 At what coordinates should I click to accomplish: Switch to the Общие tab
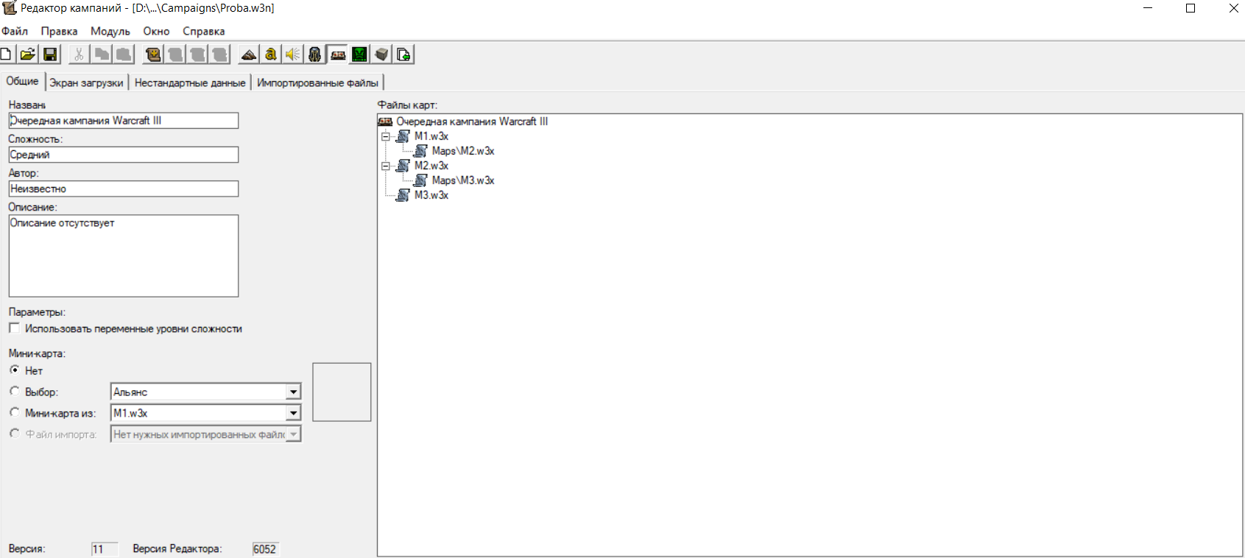(x=22, y=82)
